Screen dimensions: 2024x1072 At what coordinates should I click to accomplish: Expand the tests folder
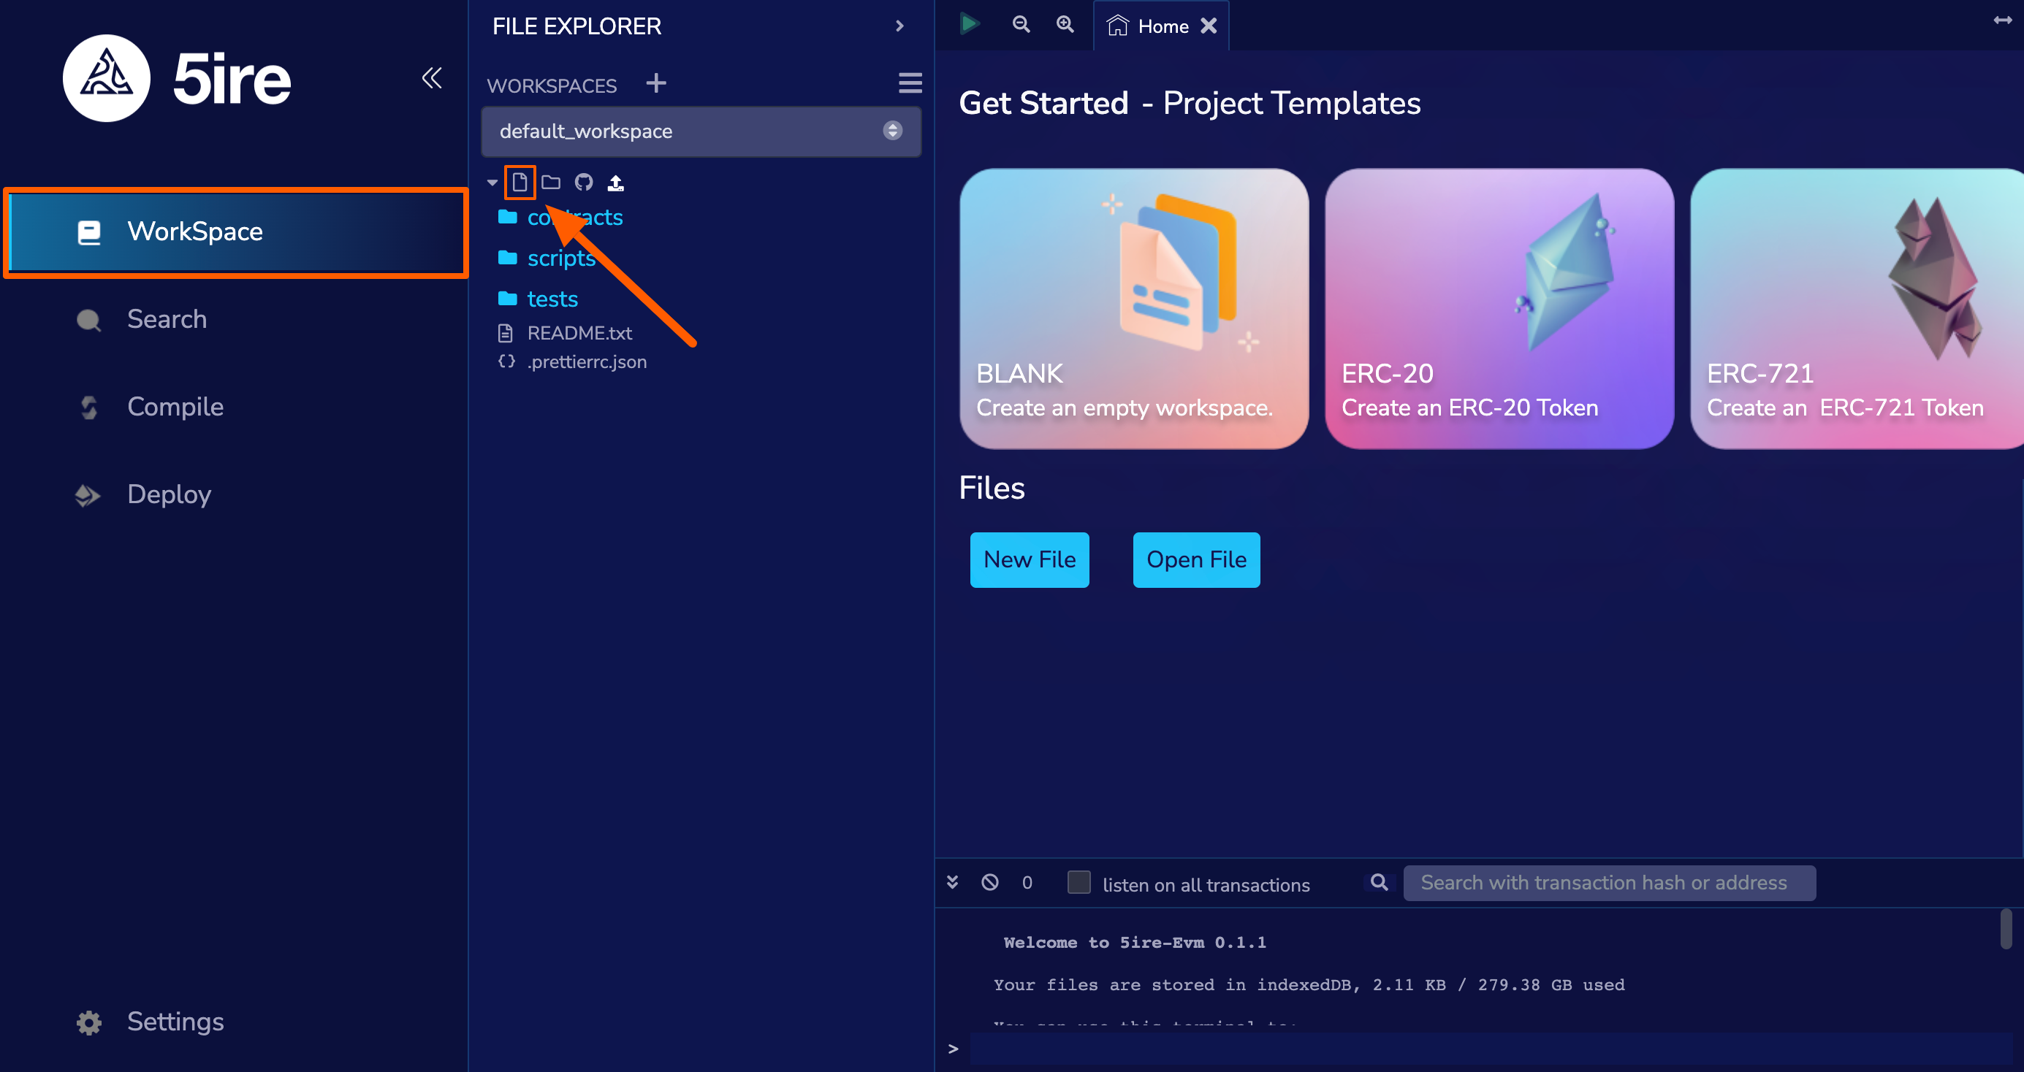539,299
